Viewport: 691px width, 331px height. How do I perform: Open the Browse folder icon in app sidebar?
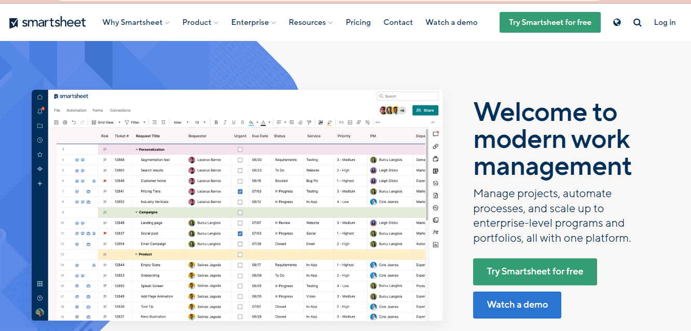coord(40,126)
